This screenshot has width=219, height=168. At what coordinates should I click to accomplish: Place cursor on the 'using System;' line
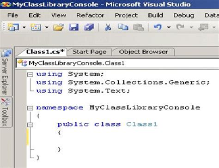click(x=70, y=74)
